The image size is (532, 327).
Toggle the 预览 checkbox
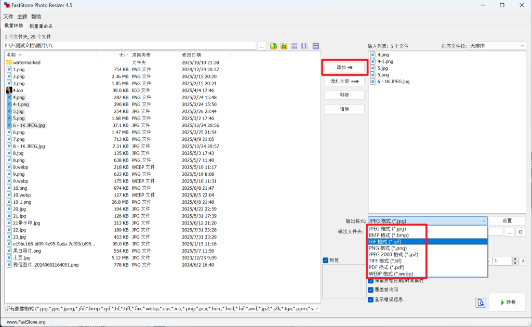325,260
